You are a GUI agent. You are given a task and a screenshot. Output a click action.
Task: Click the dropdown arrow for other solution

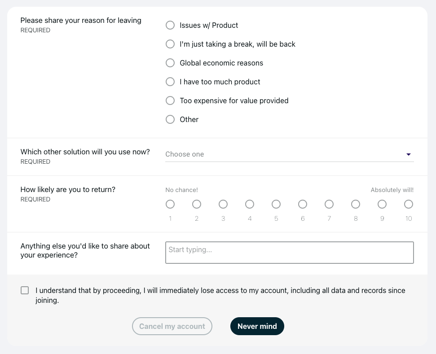[x=409, y=154]
